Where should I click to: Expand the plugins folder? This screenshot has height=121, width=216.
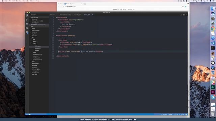[33, 34]
